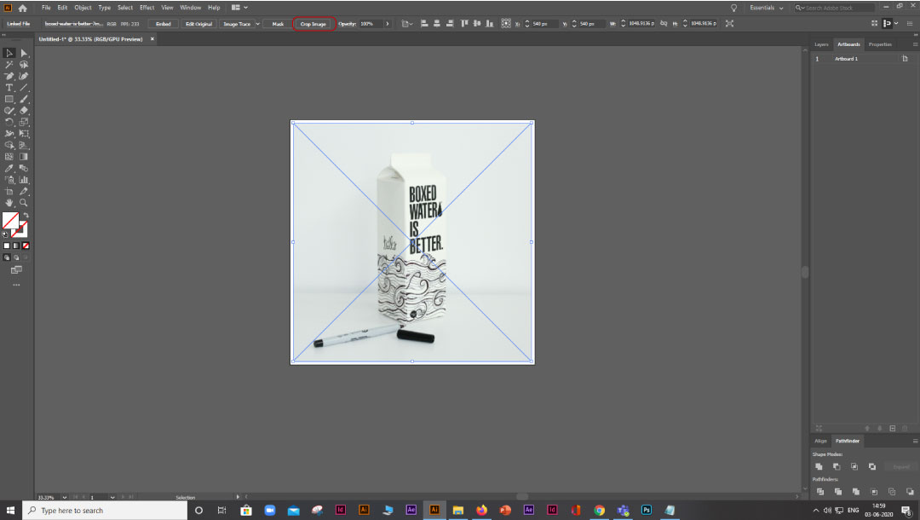Viewport: 920px width, 520px height.
Task: Click the Divide pathfinder icon
Action: [819, 491]
